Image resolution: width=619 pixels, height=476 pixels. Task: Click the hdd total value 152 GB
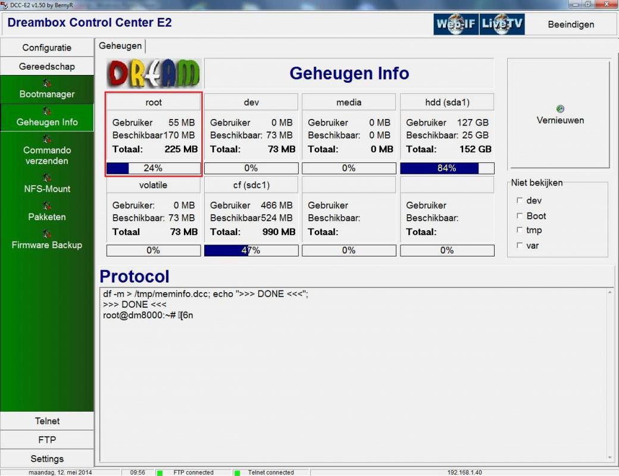coord(476,149)
